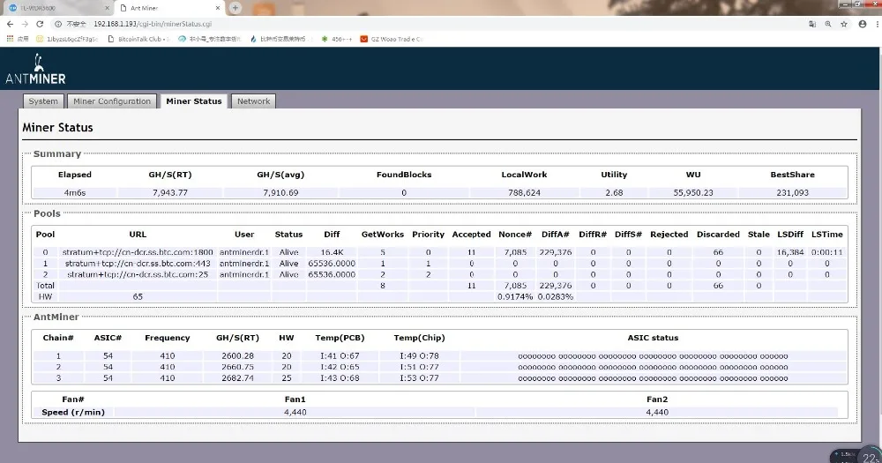Open the 456 bookmark with green icon
Viewport: 882px width, 463px height.
click(336, 39)
